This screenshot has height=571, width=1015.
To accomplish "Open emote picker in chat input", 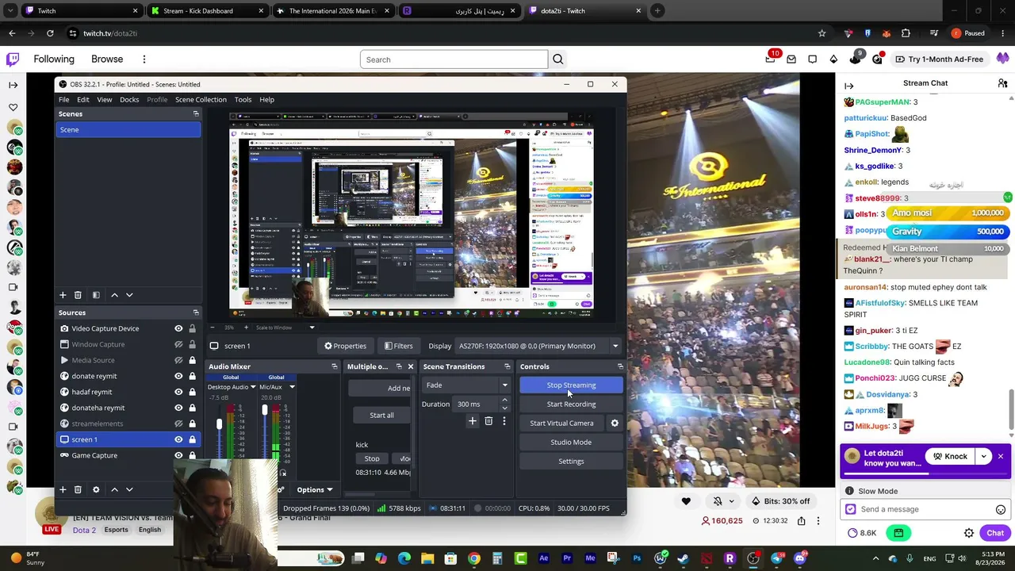I will [1001, 510].
